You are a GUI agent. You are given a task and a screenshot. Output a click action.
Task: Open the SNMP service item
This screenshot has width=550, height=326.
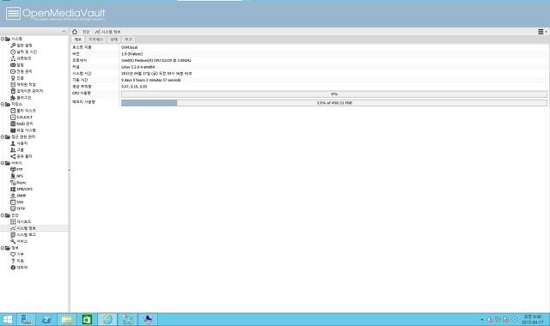[x=18, y=196]
